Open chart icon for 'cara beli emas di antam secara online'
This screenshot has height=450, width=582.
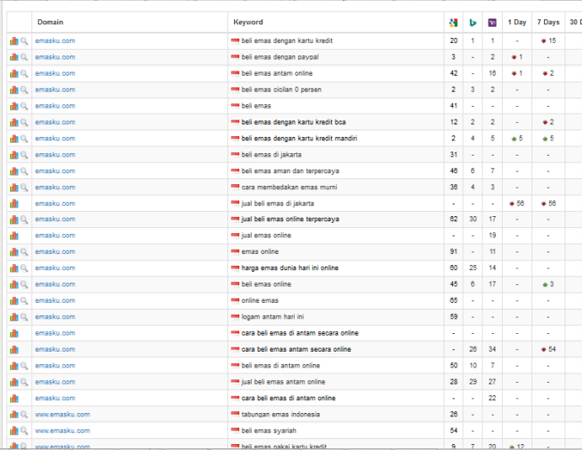pyautogui.click(x=14, y=333)
